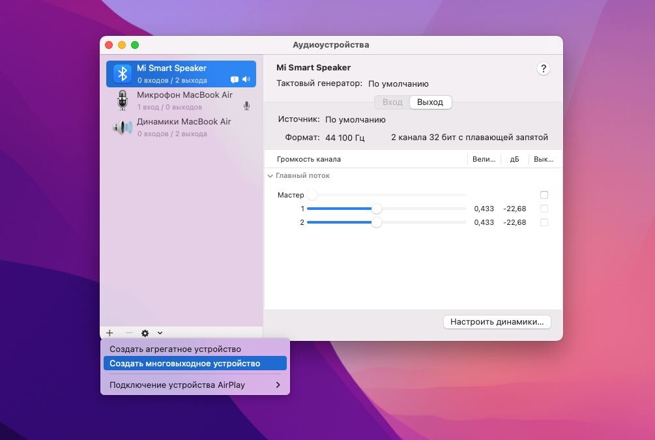Image resolution: width=655 pixels, height=440 pixels.
Task: Click the channel 1 volume slider
Action: tap(386, 209)
